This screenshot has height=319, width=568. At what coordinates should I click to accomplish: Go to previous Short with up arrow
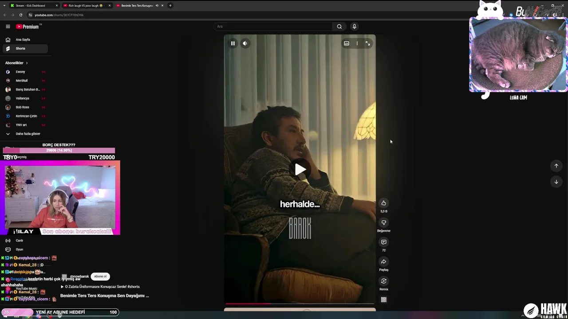(556, 166)
